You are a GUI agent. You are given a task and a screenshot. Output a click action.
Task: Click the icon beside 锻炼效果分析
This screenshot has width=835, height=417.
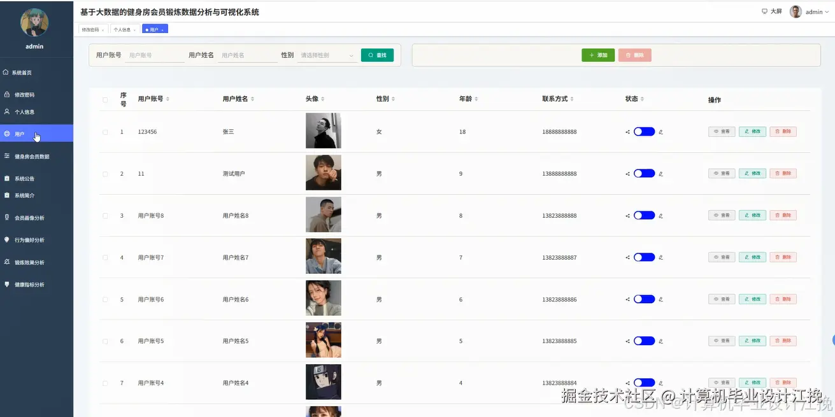click(x=6, y=262)
